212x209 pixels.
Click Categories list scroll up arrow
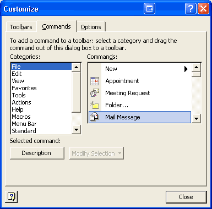click(x=76, y=67)
